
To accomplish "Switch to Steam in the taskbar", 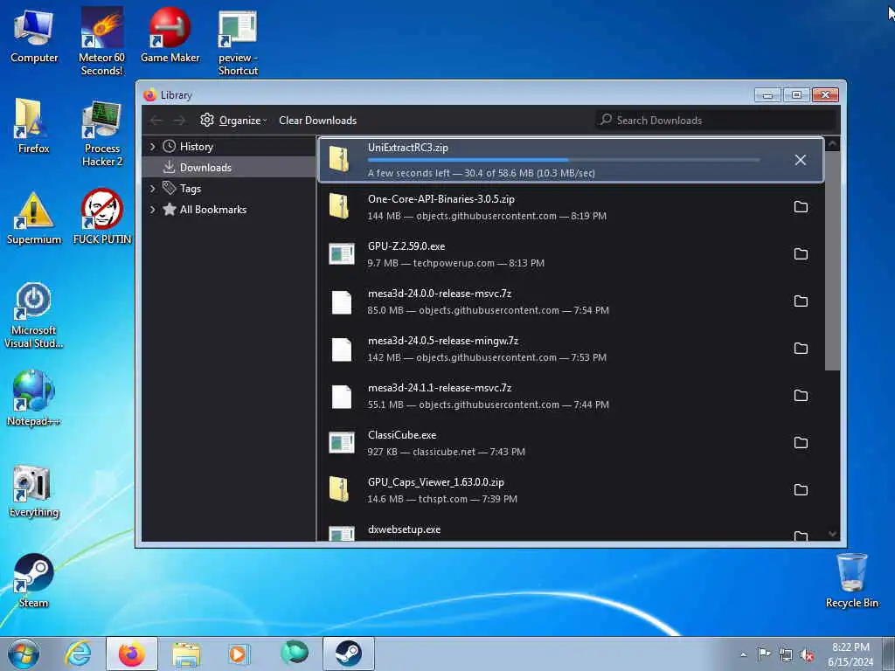I will click(348, 654).
